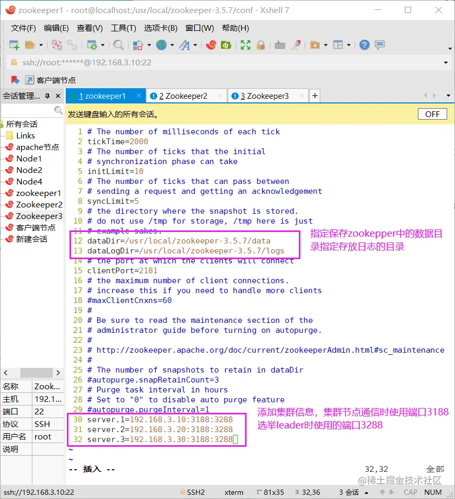Select Zookeeper3 session in tree
The height and width of the screenshot is (499, 455).
coord(39,216)
